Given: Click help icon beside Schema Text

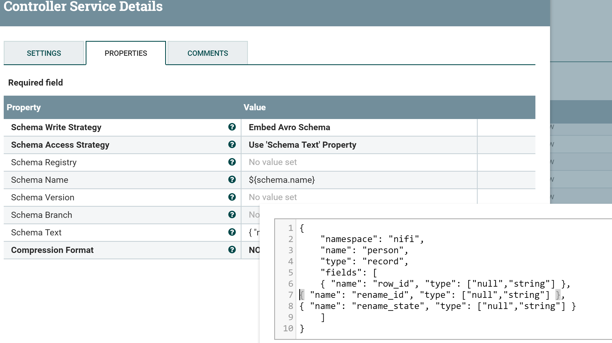Looking at the screenshot, I should 232,232.
